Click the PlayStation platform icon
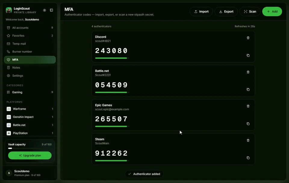Image resolution: width=289 pixels, height=183 pixels. click(9, 133)
